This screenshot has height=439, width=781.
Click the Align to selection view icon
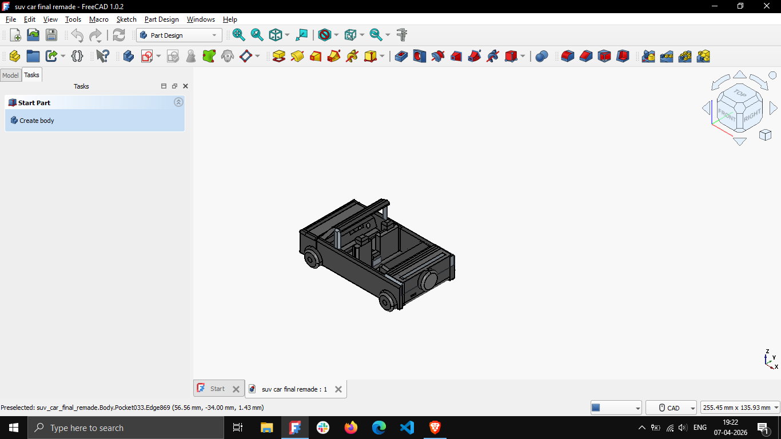click(x=302, y=35)
